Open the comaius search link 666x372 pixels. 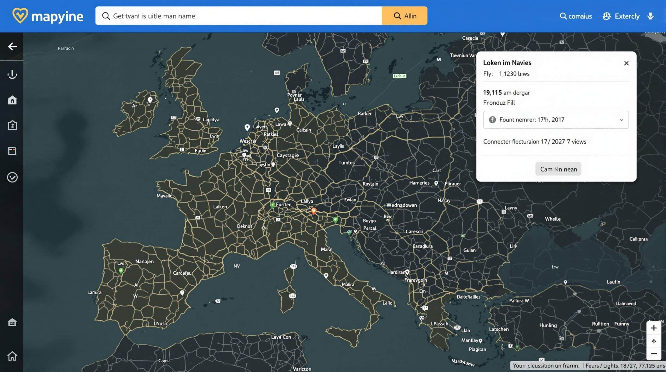pos(576,16)
